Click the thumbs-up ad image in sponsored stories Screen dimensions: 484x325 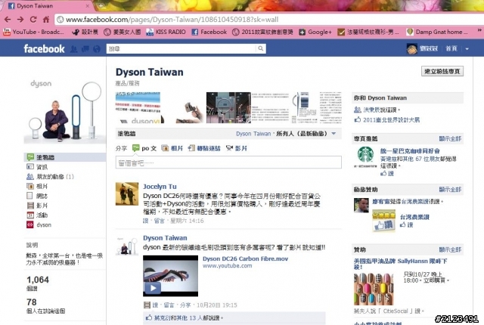[383, 221]
